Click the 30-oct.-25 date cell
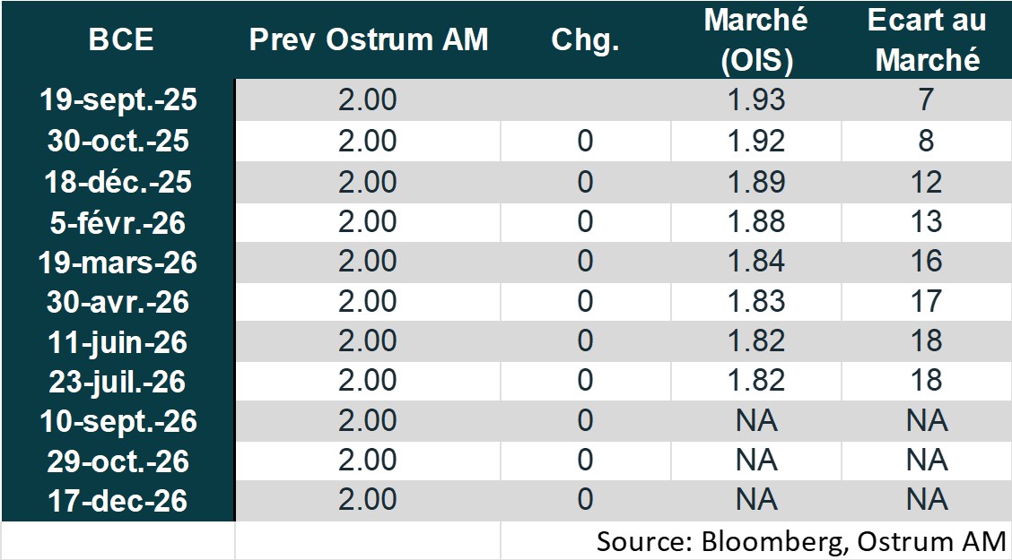This screenshot has height=560, width=1012. pos(118,142)
